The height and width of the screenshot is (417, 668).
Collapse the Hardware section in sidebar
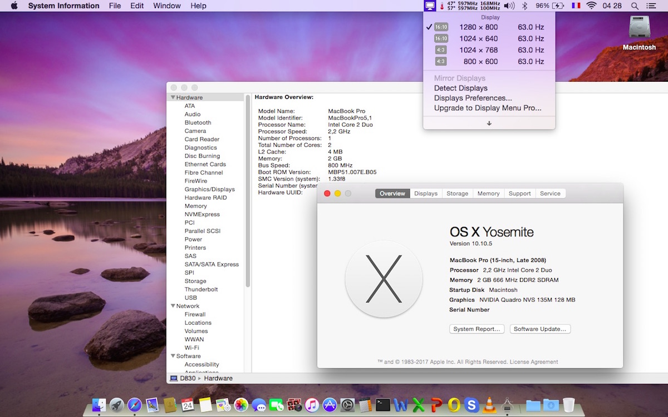click(x=173, y=98)
